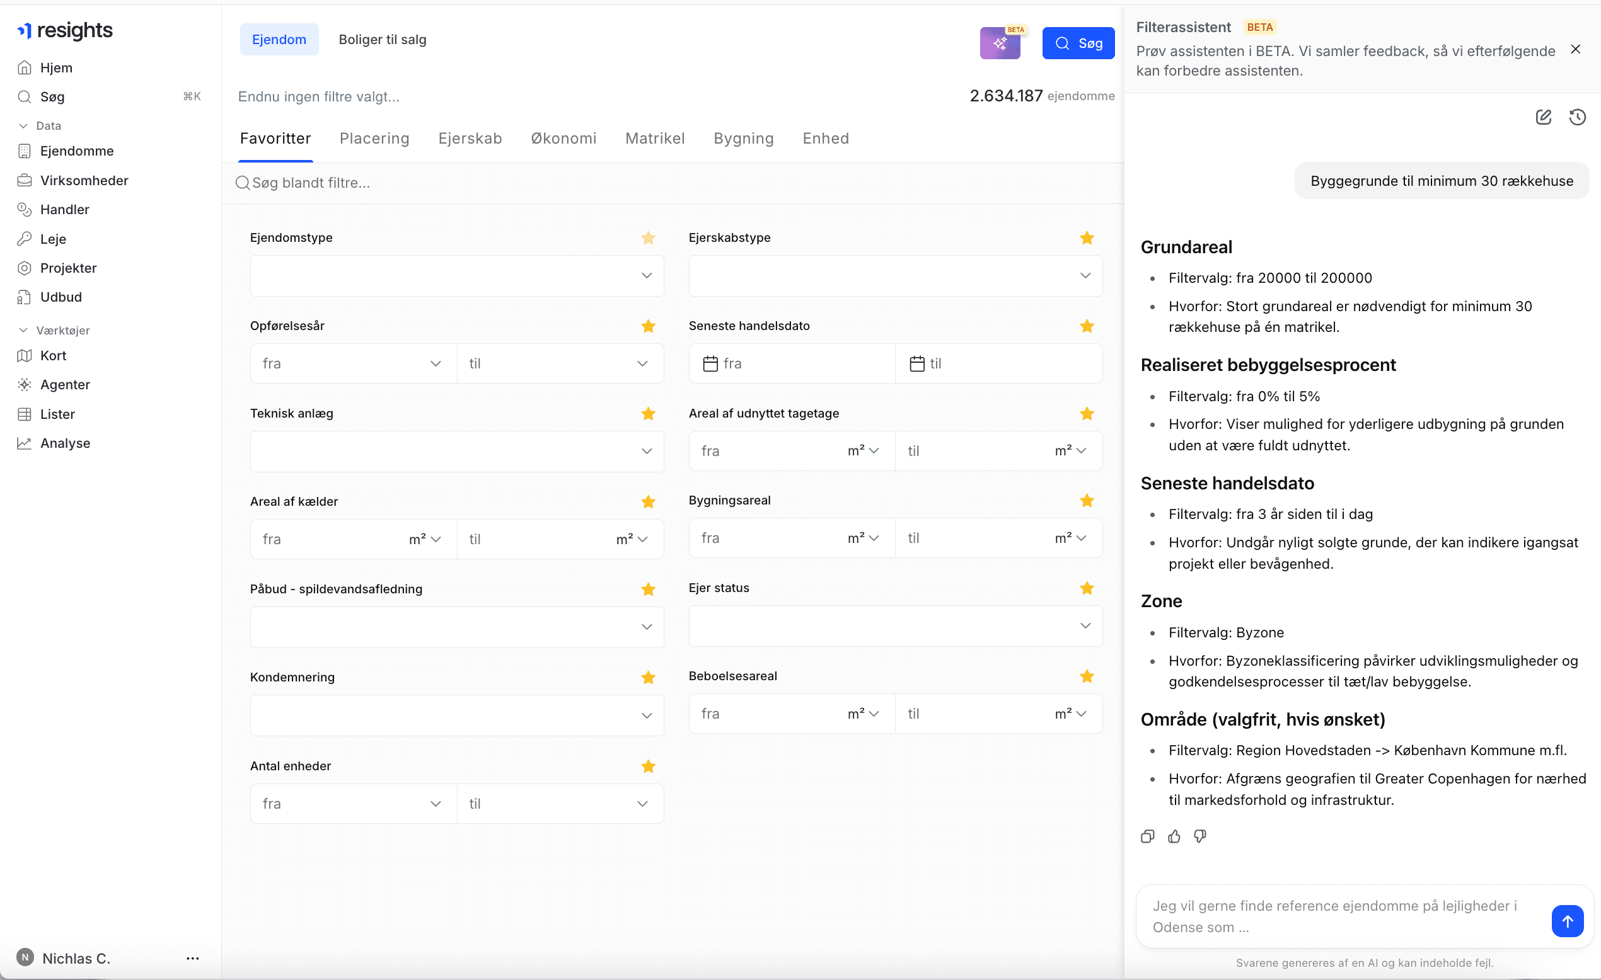The height and width of the screenshot is (980, 1601).
Task: Switch to the Ejerskab filter tab
Action: [x=470, y=139]
